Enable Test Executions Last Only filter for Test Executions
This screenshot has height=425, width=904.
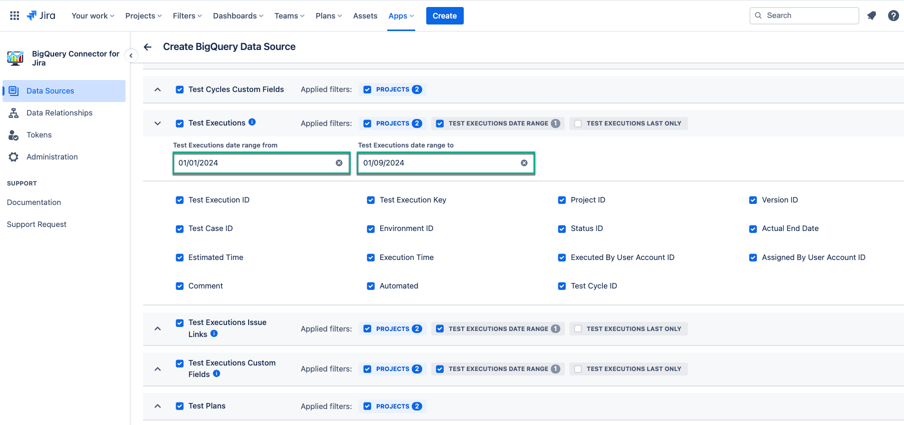pyautogui.click(x=578, y=123)
